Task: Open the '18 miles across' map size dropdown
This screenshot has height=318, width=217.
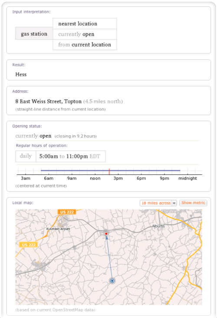Action: click(158, 203)
